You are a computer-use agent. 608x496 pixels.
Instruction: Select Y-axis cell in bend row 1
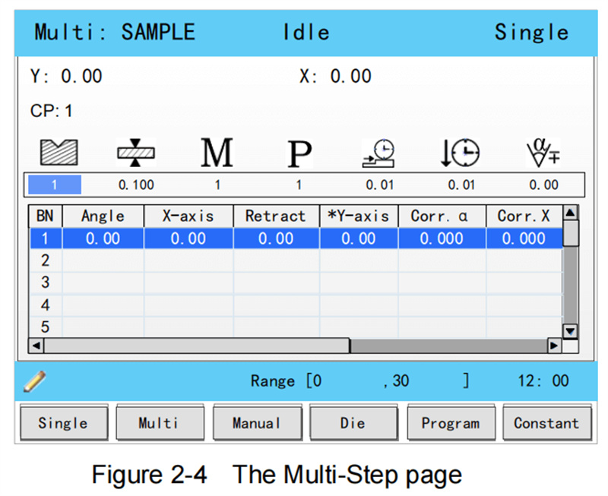coord(359,239)
